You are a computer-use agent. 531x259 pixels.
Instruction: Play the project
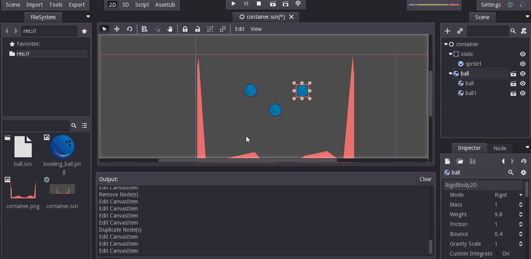point(233,4)
